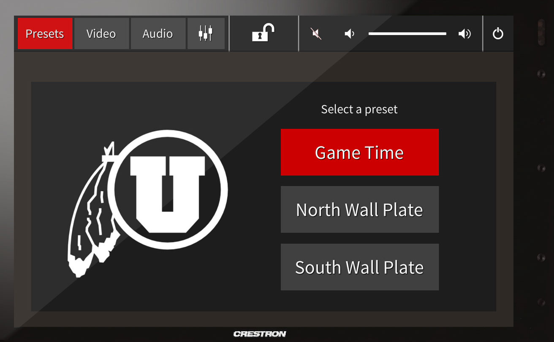Tap the oblong sensor on the bezel
The image size is (554, 342).
tap(541, 32)
